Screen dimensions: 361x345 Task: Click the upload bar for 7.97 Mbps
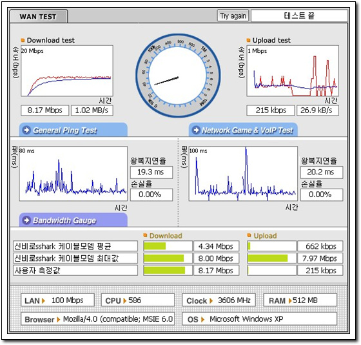tap(271, 258)
